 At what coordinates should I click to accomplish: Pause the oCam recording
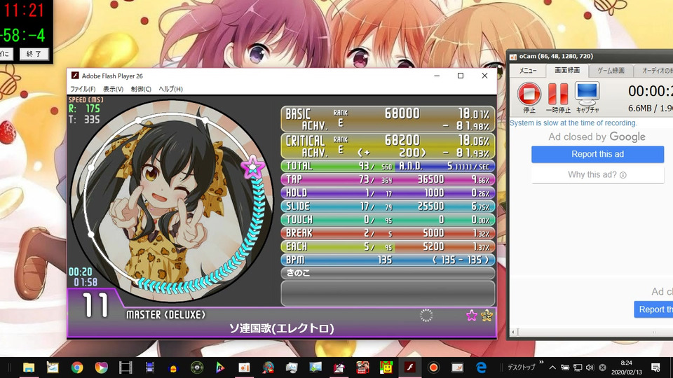coord(558,94)
